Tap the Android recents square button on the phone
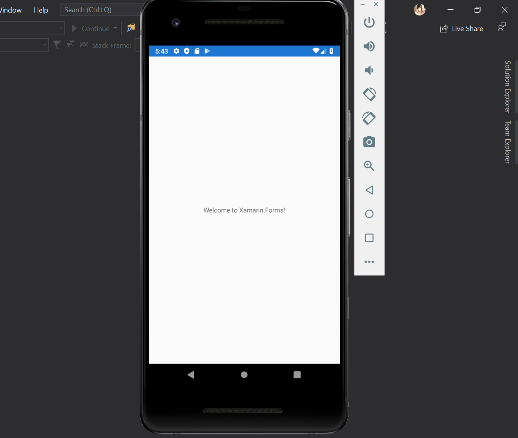518x438 pixels. (297, 375)
